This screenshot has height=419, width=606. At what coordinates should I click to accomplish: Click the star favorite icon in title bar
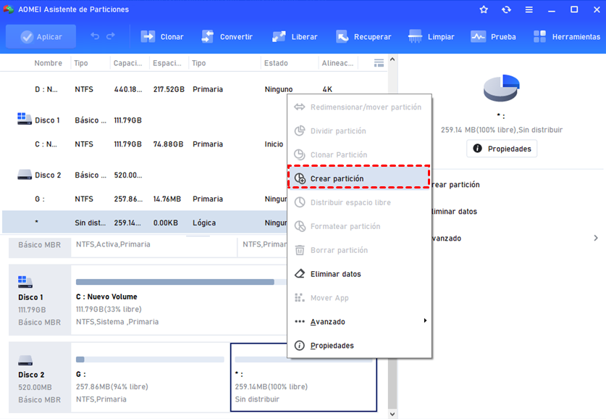[x=484, y=9]
